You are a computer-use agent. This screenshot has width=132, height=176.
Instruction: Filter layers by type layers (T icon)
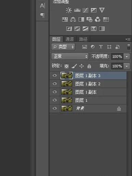tap(101, 47)
